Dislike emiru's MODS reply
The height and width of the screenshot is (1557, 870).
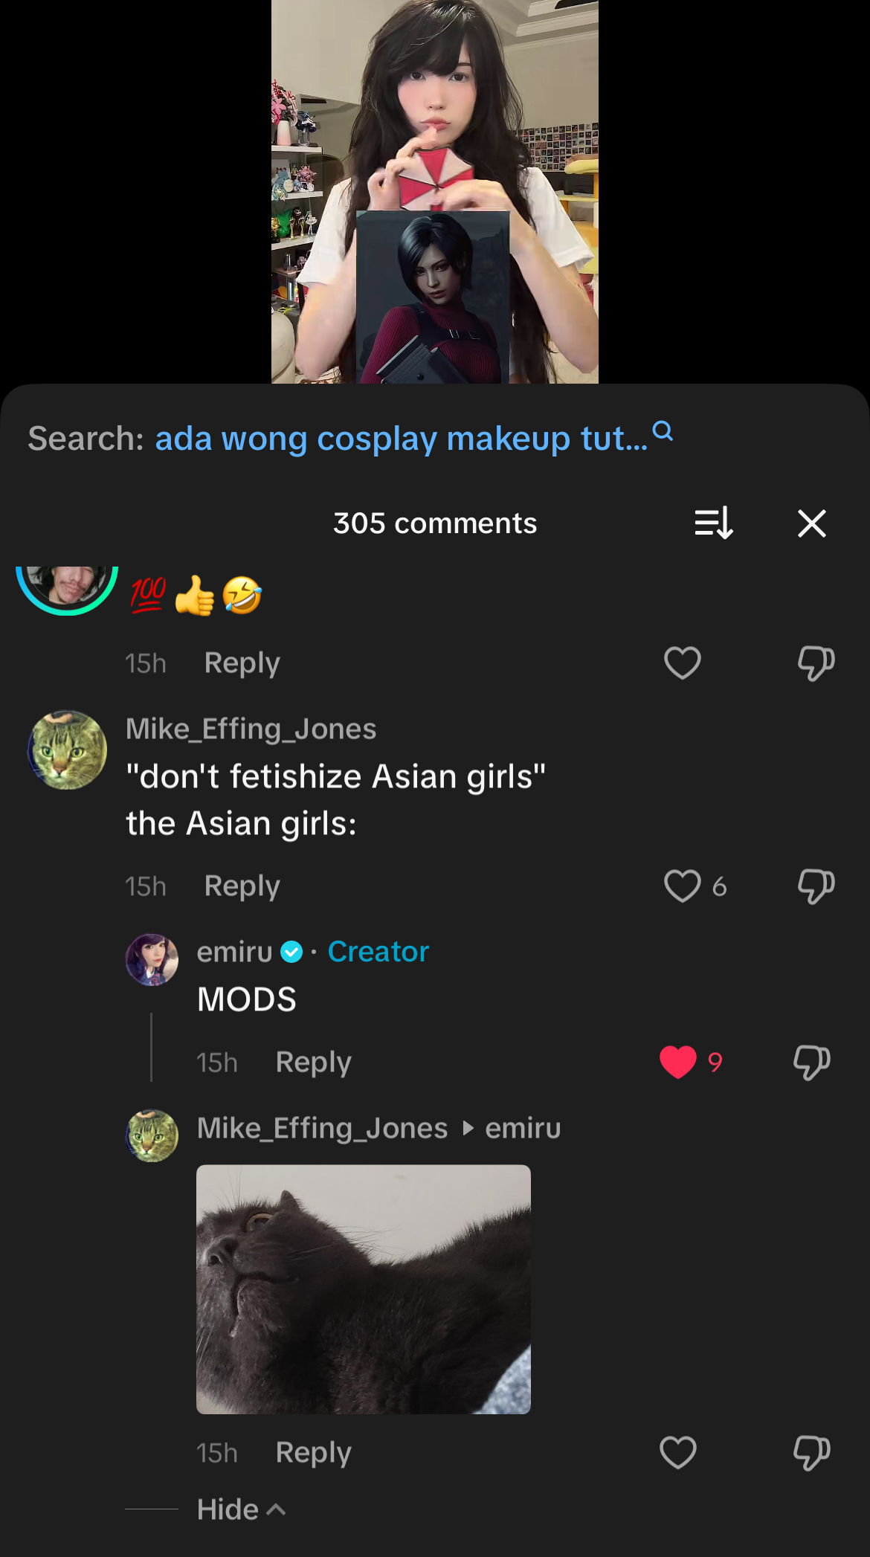(811, 1063)
